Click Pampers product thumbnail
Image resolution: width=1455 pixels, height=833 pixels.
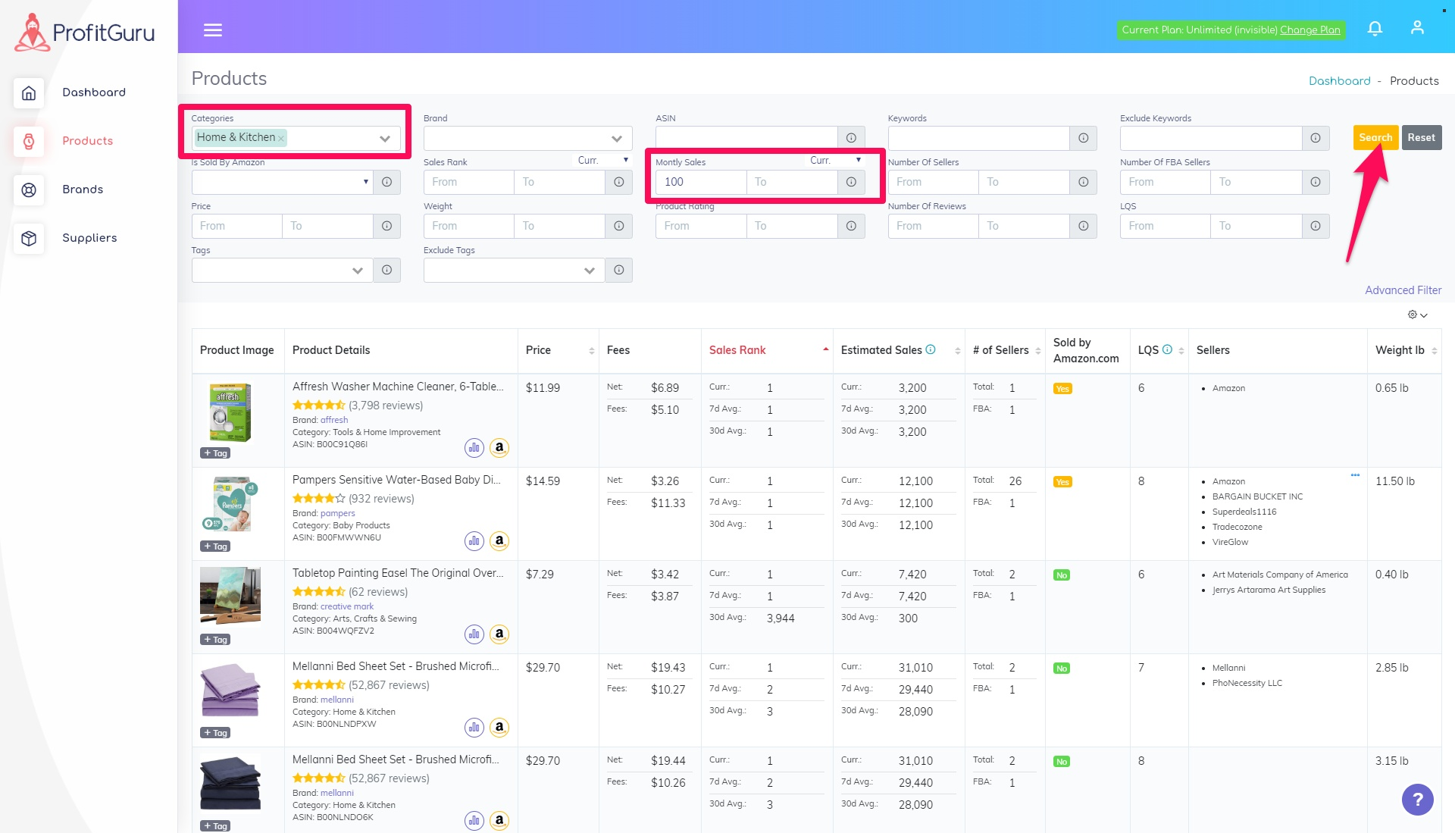(231, 504)
